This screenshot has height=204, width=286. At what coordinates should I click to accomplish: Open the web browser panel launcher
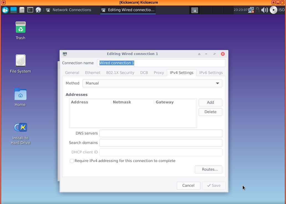(38, 10)
